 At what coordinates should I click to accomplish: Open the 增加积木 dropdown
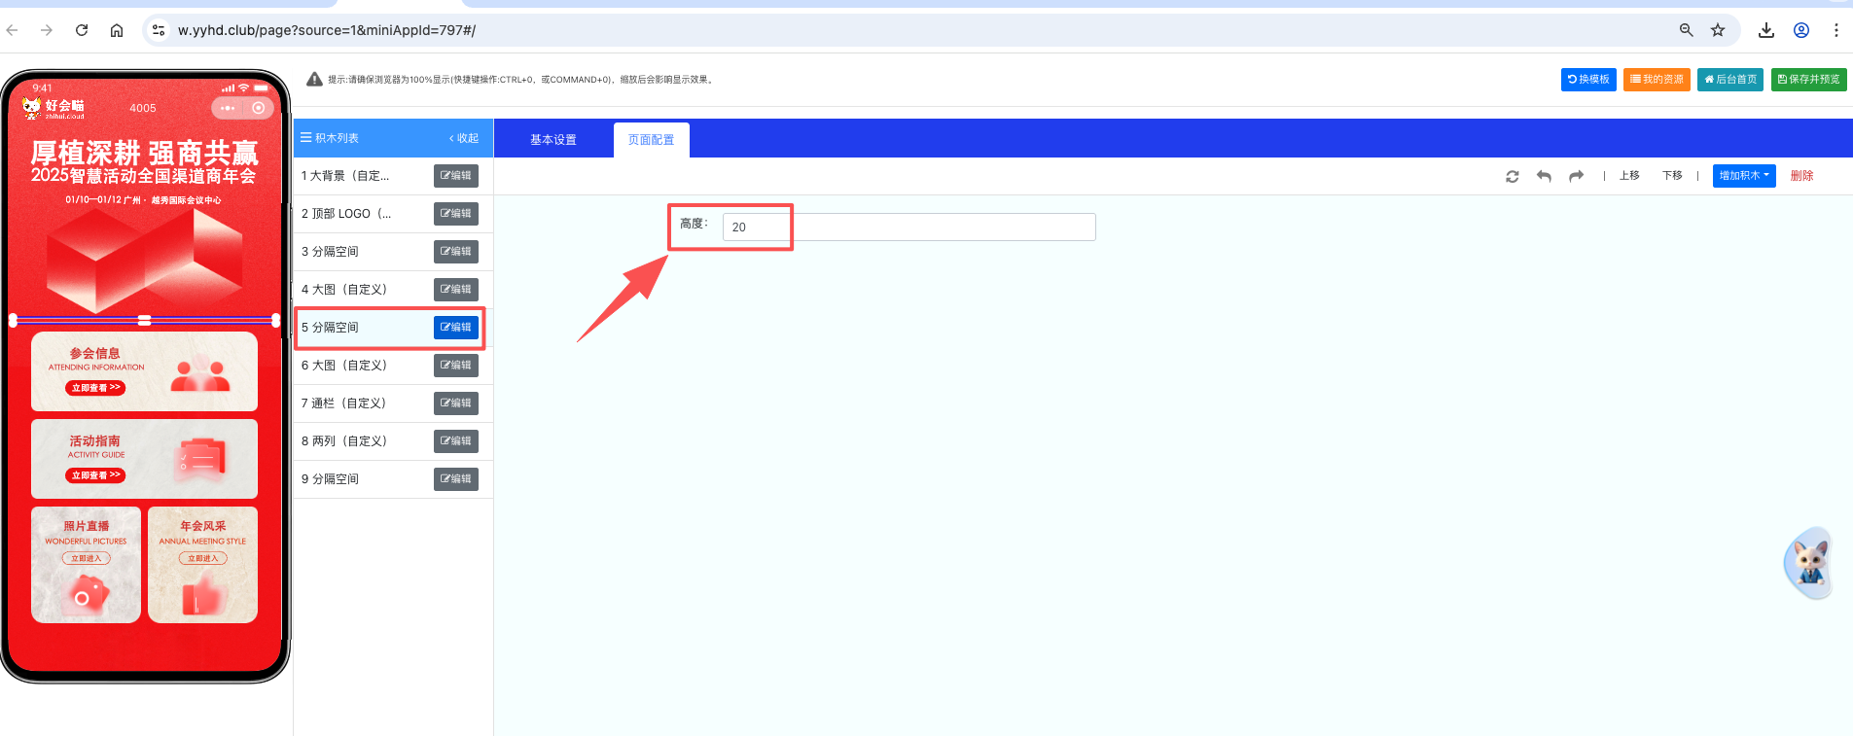point(1743,176)
